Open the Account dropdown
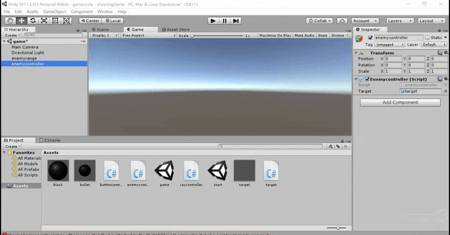Image resolution: width=450 pixels, height=235 pixels. tap(365, 21)
